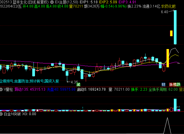Click the 6.40 high price label

point(165,12)
